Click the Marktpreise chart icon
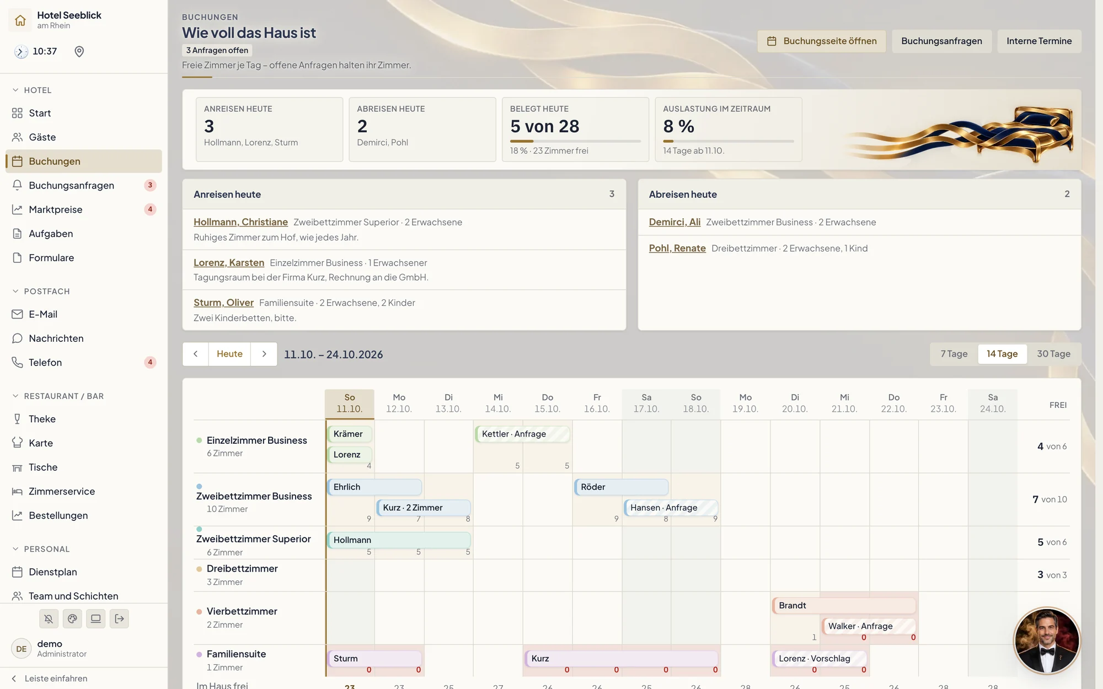 (17, 209)
